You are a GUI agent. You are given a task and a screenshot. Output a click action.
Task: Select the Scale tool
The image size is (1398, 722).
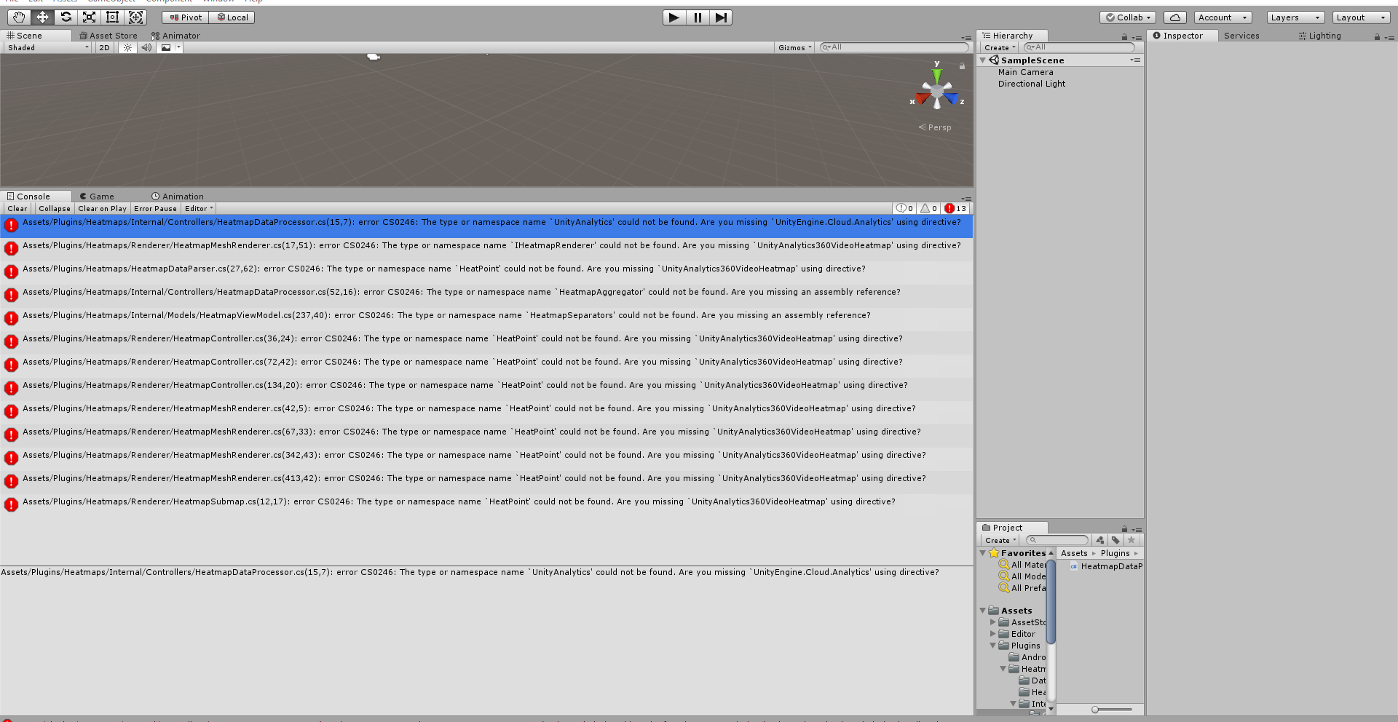click(x=89, y=17)
